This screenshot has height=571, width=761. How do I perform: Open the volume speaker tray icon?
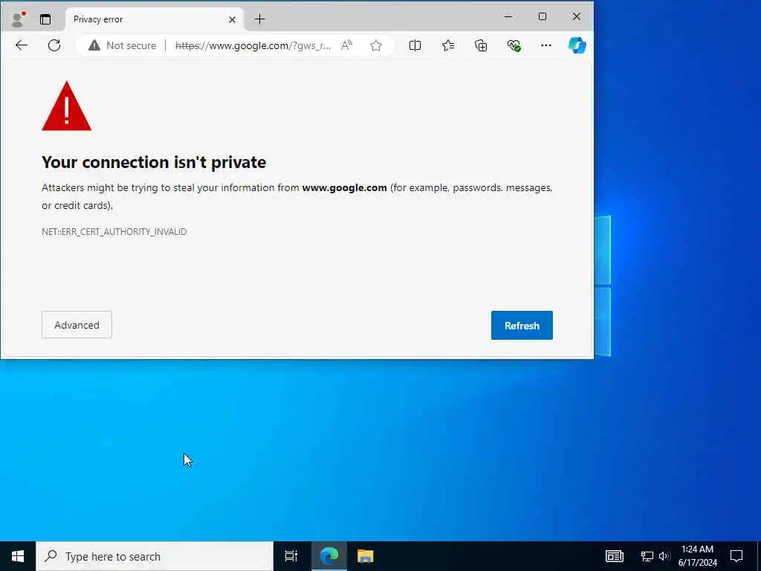pos(664,556)
